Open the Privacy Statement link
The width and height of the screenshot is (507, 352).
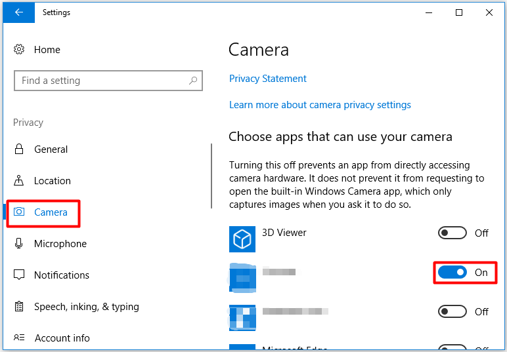click(268, 79)
